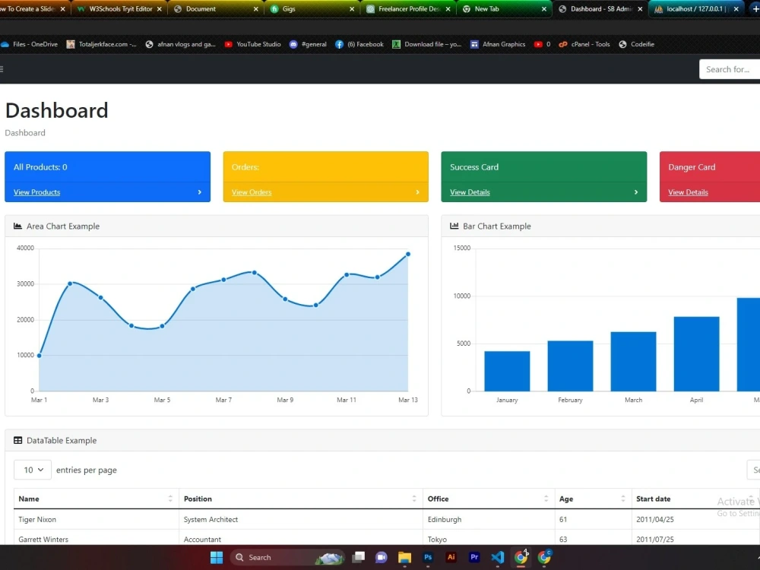760x570 pixels.
Task: Select the Tokyo office cell
Action: 489,539
